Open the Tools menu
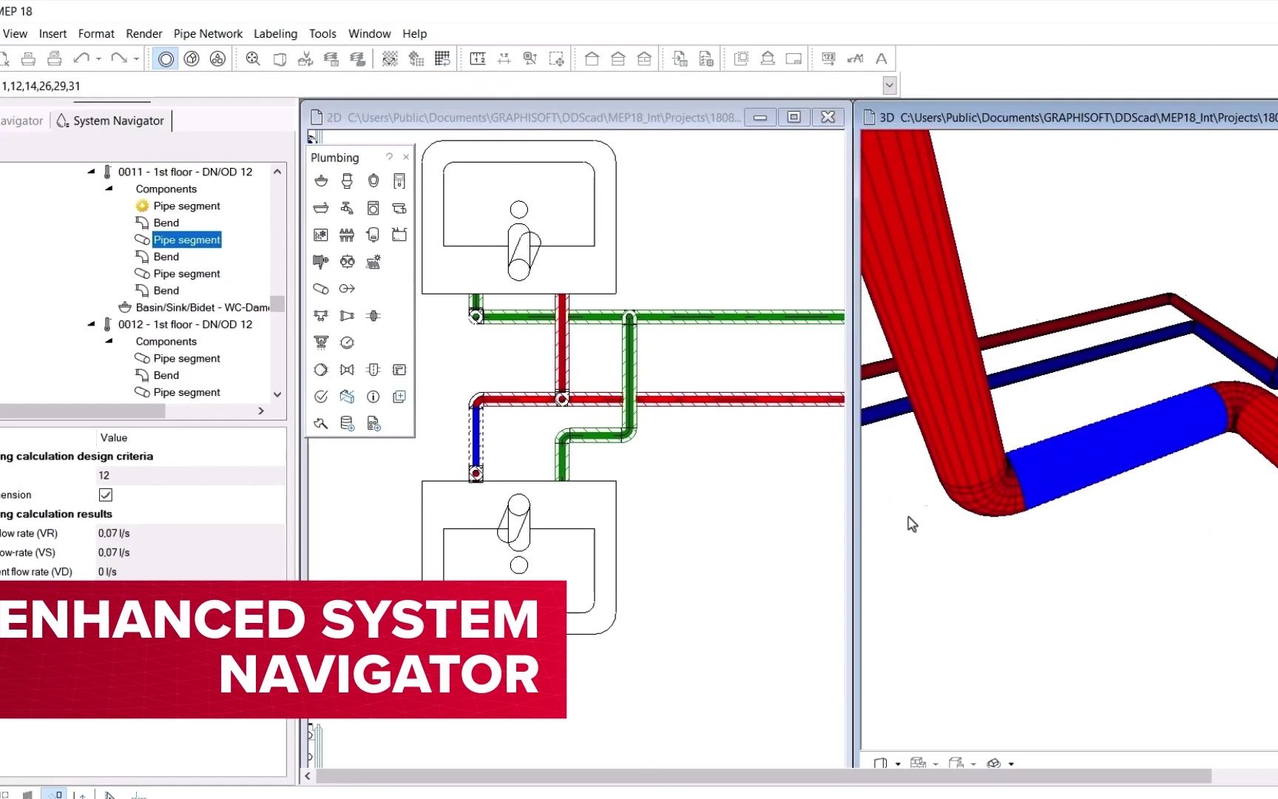 coord(322,34)
